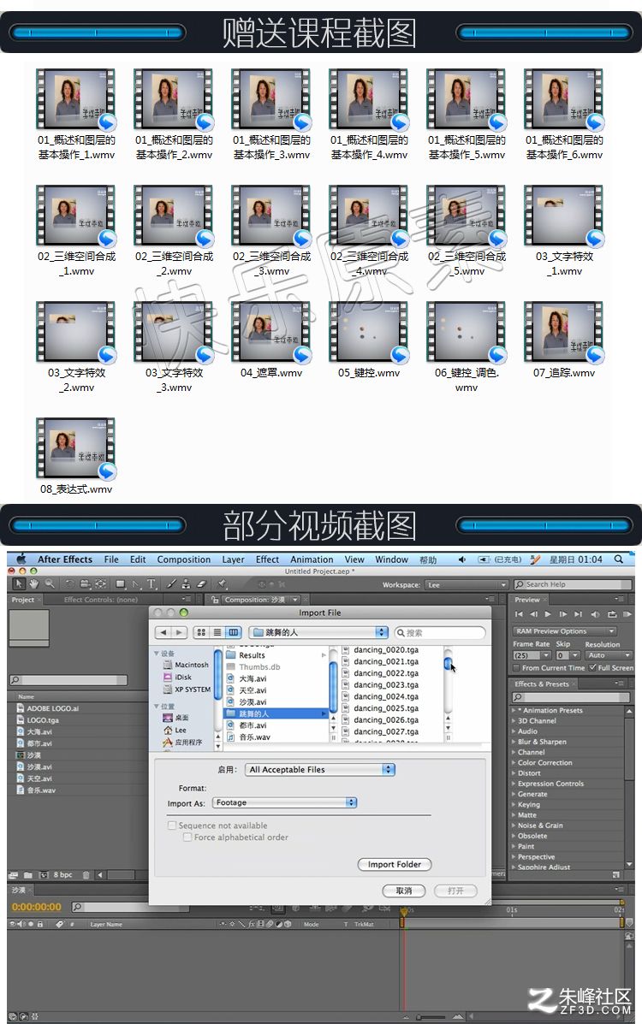
Task: Click the 打开 open button
Action: (x=455, y=891)
